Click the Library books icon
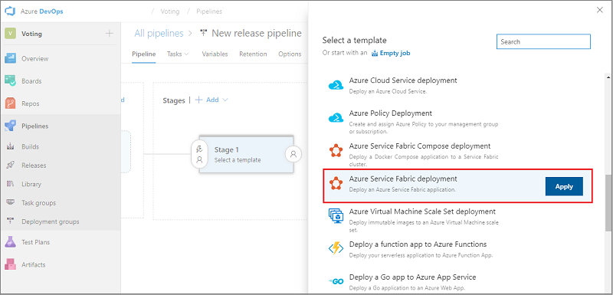613x295 pixels. (10, 184)
